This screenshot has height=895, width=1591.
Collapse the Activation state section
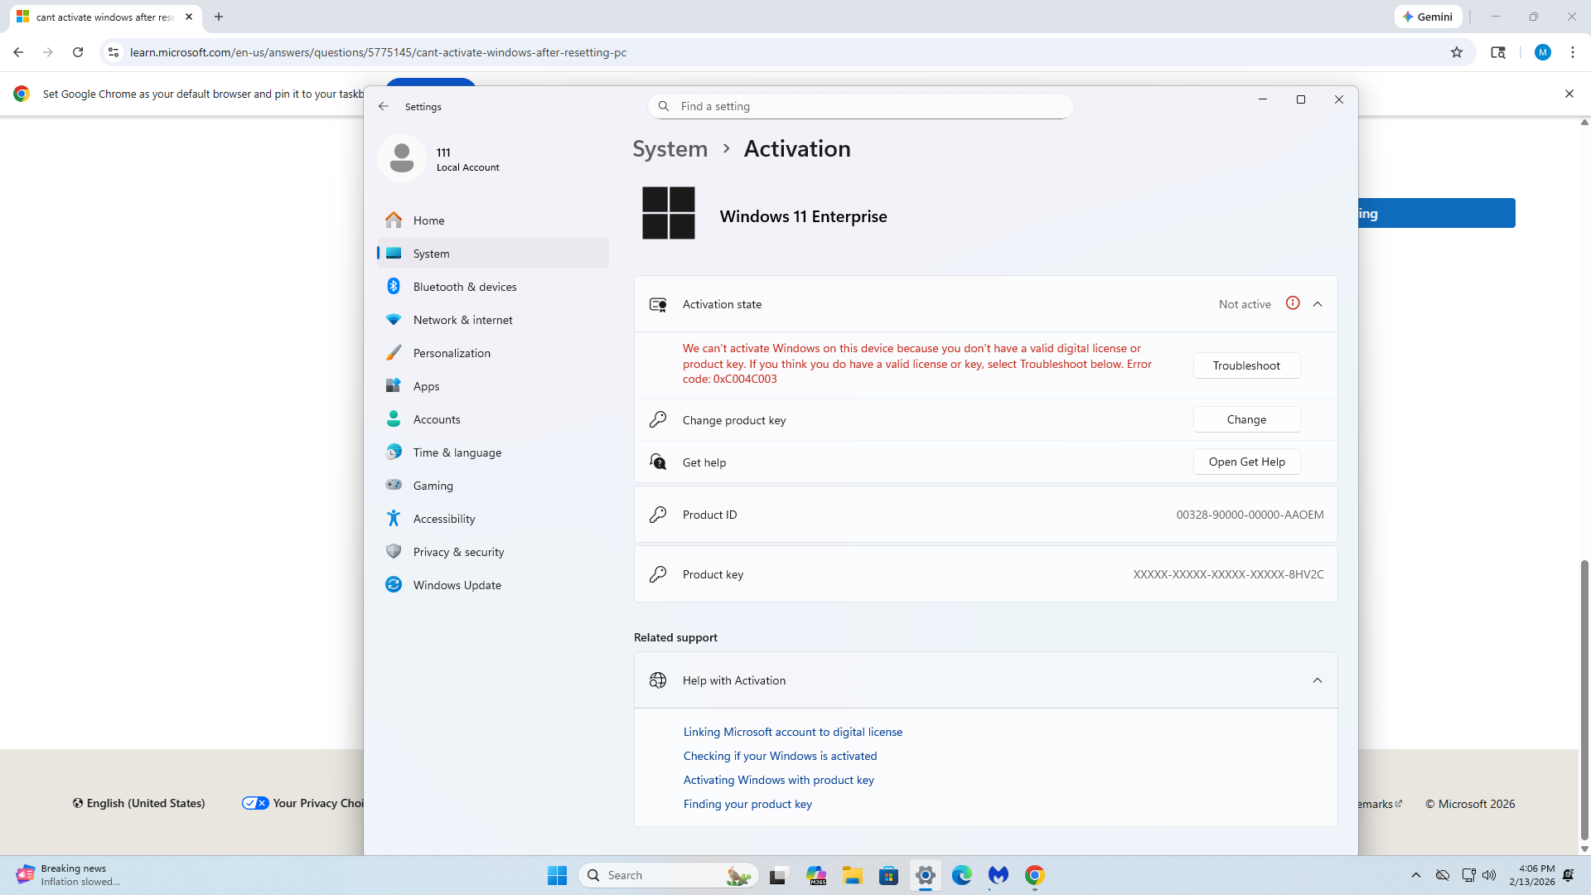tap(1318, 304)
